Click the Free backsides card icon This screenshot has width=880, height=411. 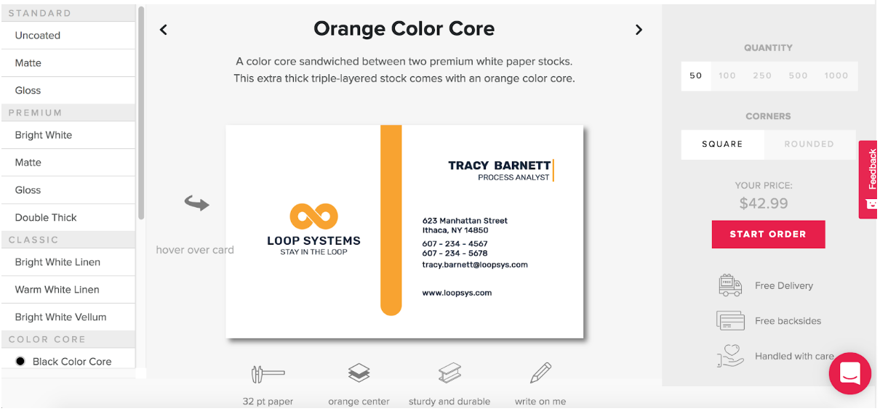coord(730,320)
